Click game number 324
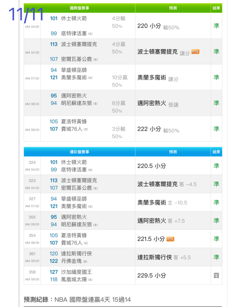Viewport: 230px width, 307px height. (32, 162)
